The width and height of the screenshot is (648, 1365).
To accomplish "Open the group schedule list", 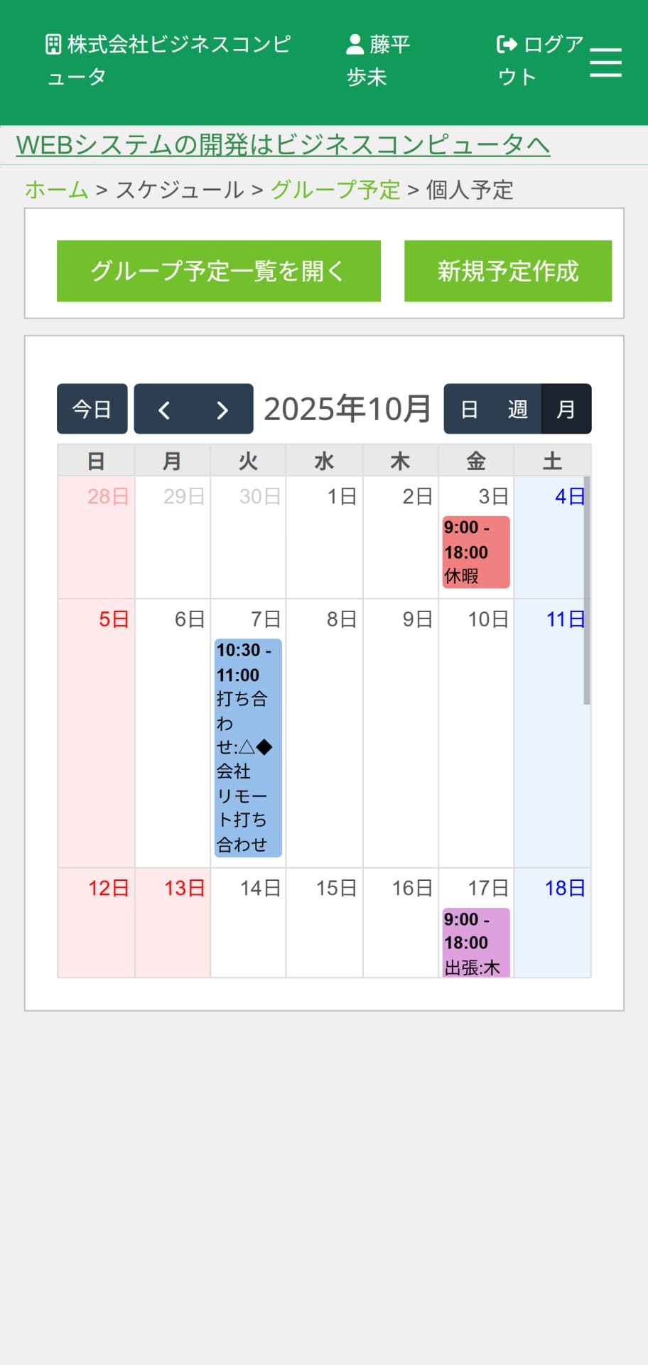I will [218, 271].
